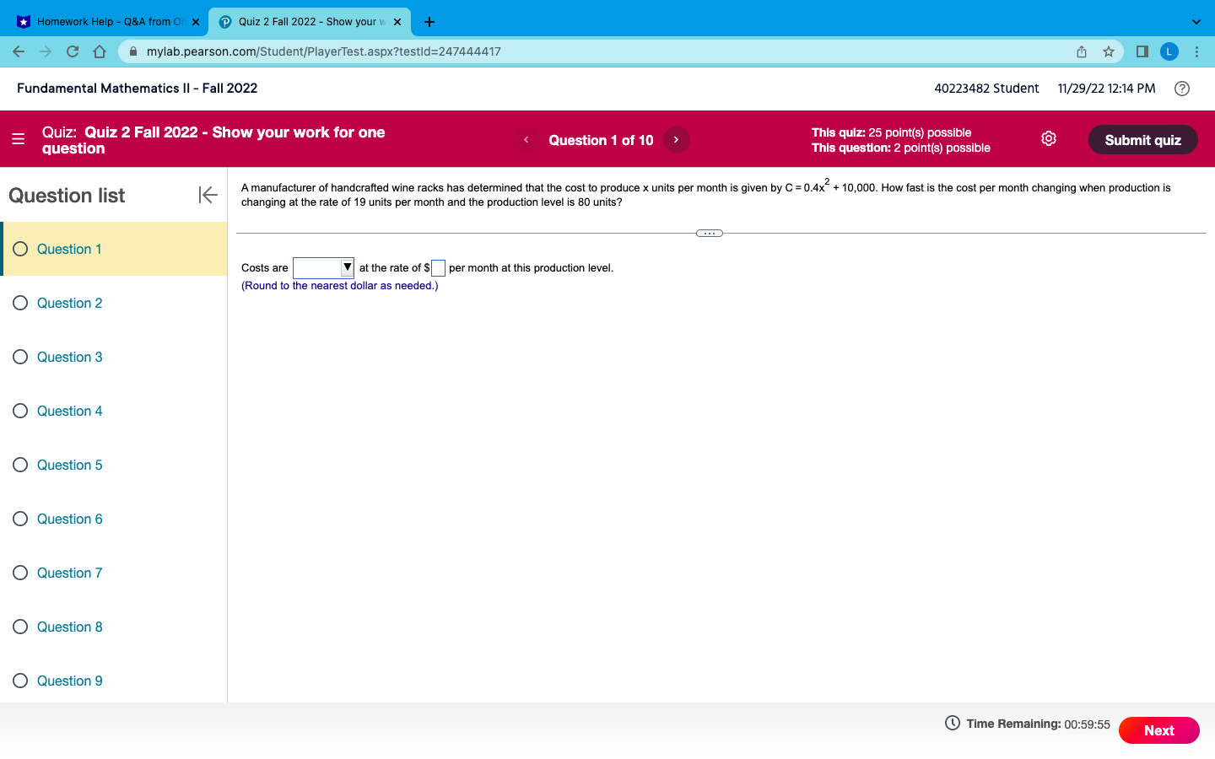Collapse the Question list panel
The height and width of the screenshot is (759, 1215).
pos(207,195)
